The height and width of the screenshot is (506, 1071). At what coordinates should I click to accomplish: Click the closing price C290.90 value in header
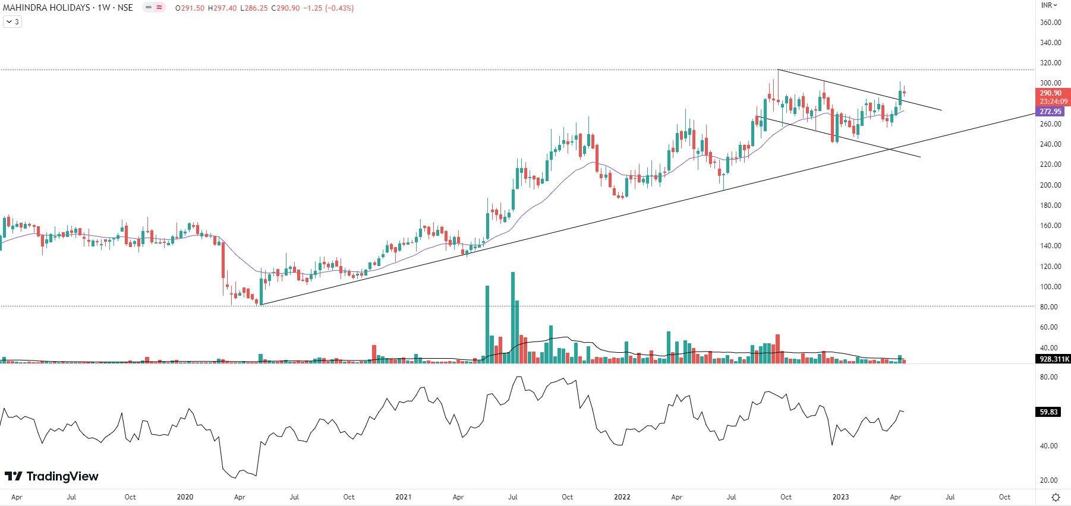[x=286, y=8]
